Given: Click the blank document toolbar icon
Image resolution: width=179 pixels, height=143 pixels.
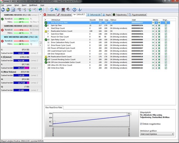Looking at the screenshot, I should [47, 10].
